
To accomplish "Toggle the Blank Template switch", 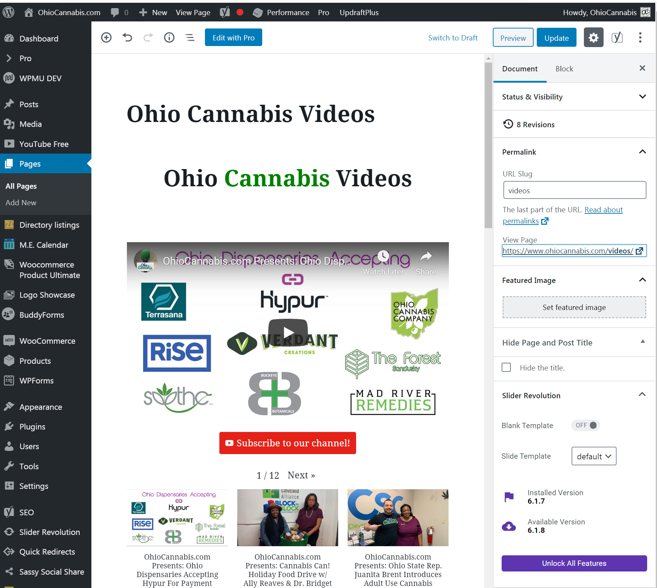I will pos(586,425).
